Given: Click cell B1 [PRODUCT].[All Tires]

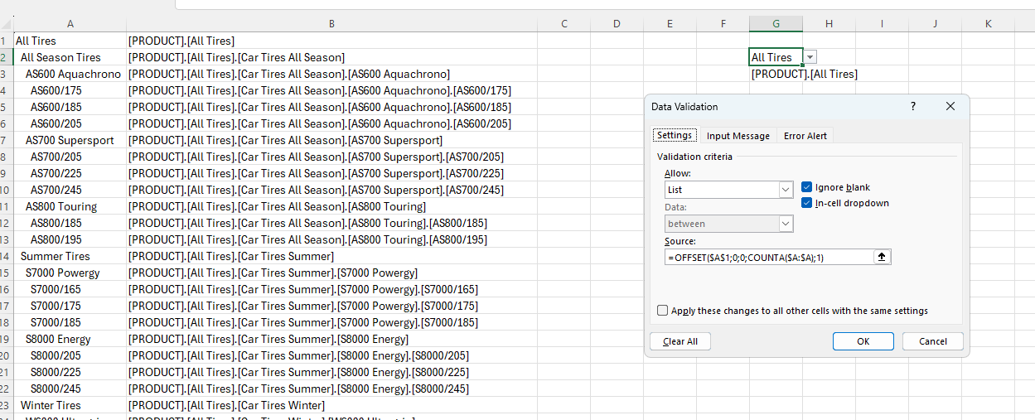Looking at the screenshot, I should pos(331,41).
